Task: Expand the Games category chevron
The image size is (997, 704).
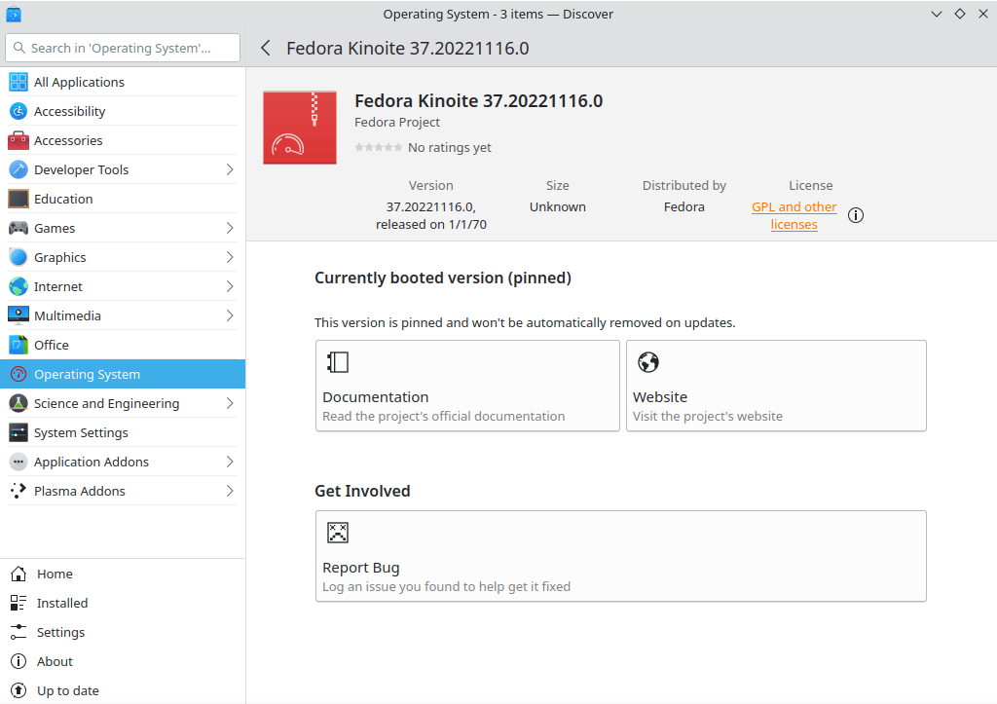Action: click(230, 228)
